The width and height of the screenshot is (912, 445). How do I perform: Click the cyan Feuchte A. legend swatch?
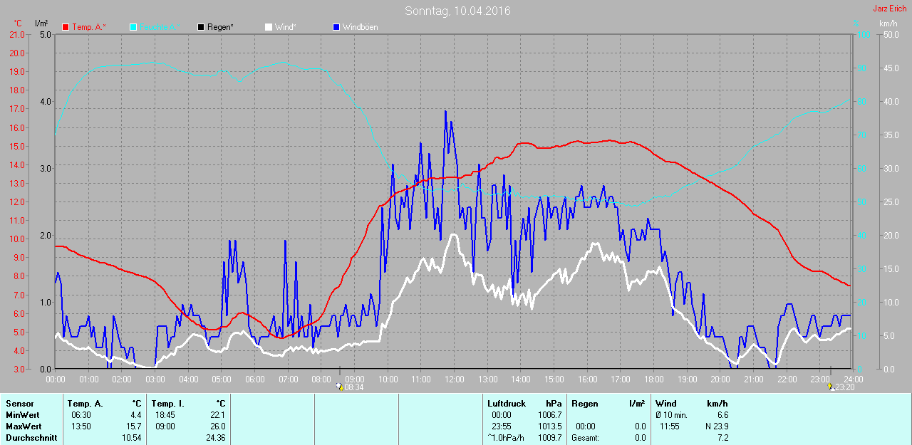coord(133,27)
